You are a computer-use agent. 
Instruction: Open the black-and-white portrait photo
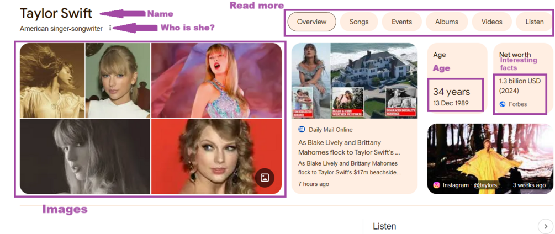point(85,157)
